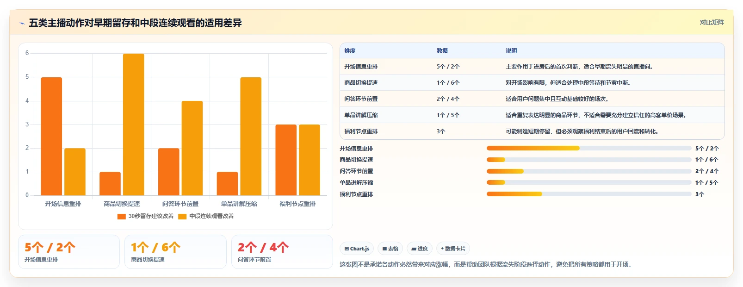Click the yellow 单品讲解压缩 bar in the chart
This screenshot has width=743, height=287.
coord(251,136)
